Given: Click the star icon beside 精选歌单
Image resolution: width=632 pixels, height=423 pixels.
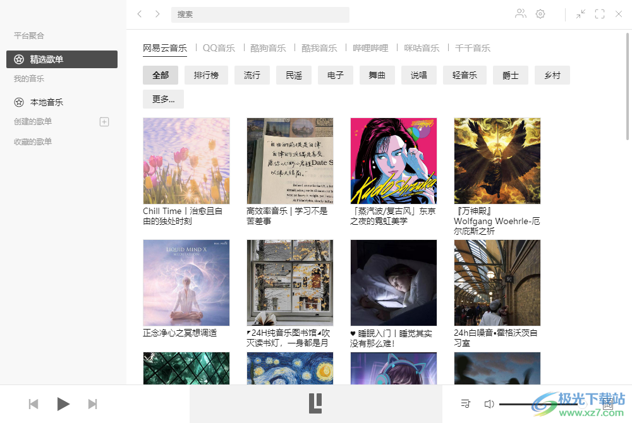Looking at the screenshot, I should click(19, 59).
